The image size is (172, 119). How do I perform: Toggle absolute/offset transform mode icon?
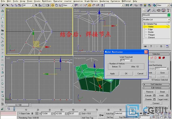pos(37,113)
